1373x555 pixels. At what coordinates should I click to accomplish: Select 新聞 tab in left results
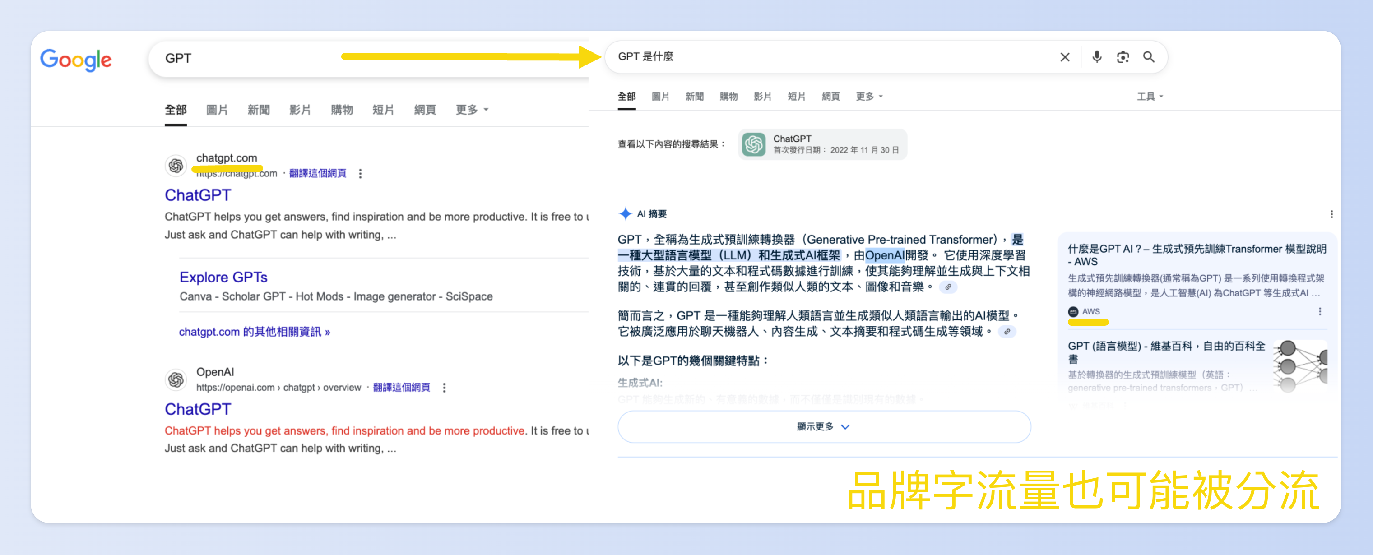[259, 110]
